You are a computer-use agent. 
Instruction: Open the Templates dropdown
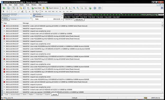point(100,8)
